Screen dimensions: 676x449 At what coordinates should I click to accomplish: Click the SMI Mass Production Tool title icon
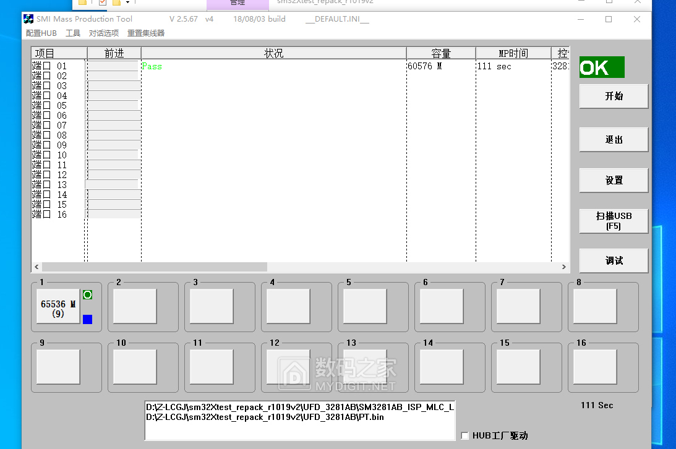(x=28, y=19)
